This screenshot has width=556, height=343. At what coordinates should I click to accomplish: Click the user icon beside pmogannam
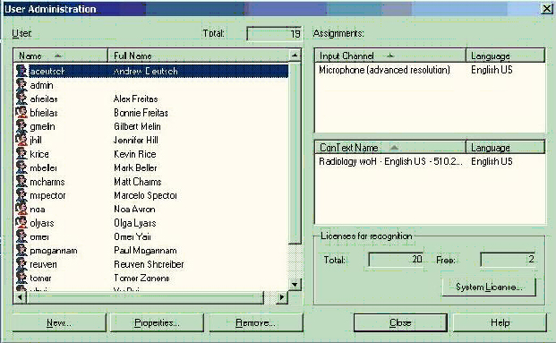pos(21,251)
